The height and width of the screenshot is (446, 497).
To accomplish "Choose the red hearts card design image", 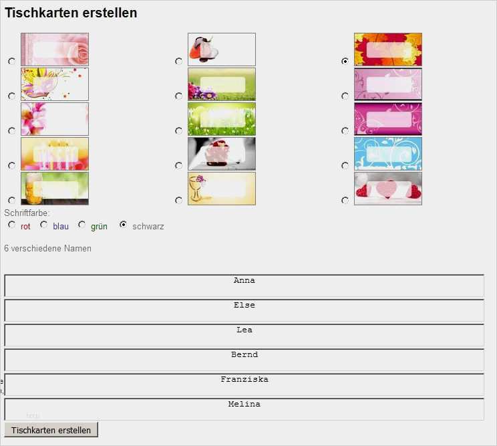I will 388,189.
